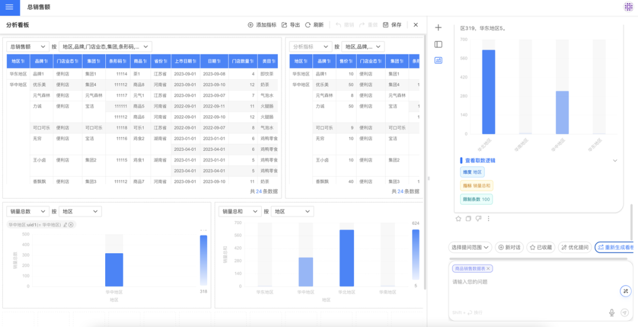Click the 即饮茶 category cell

pyautogui.click(x=268, y=74)
